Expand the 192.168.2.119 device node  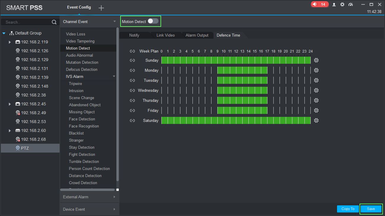[x=10, y=42]
